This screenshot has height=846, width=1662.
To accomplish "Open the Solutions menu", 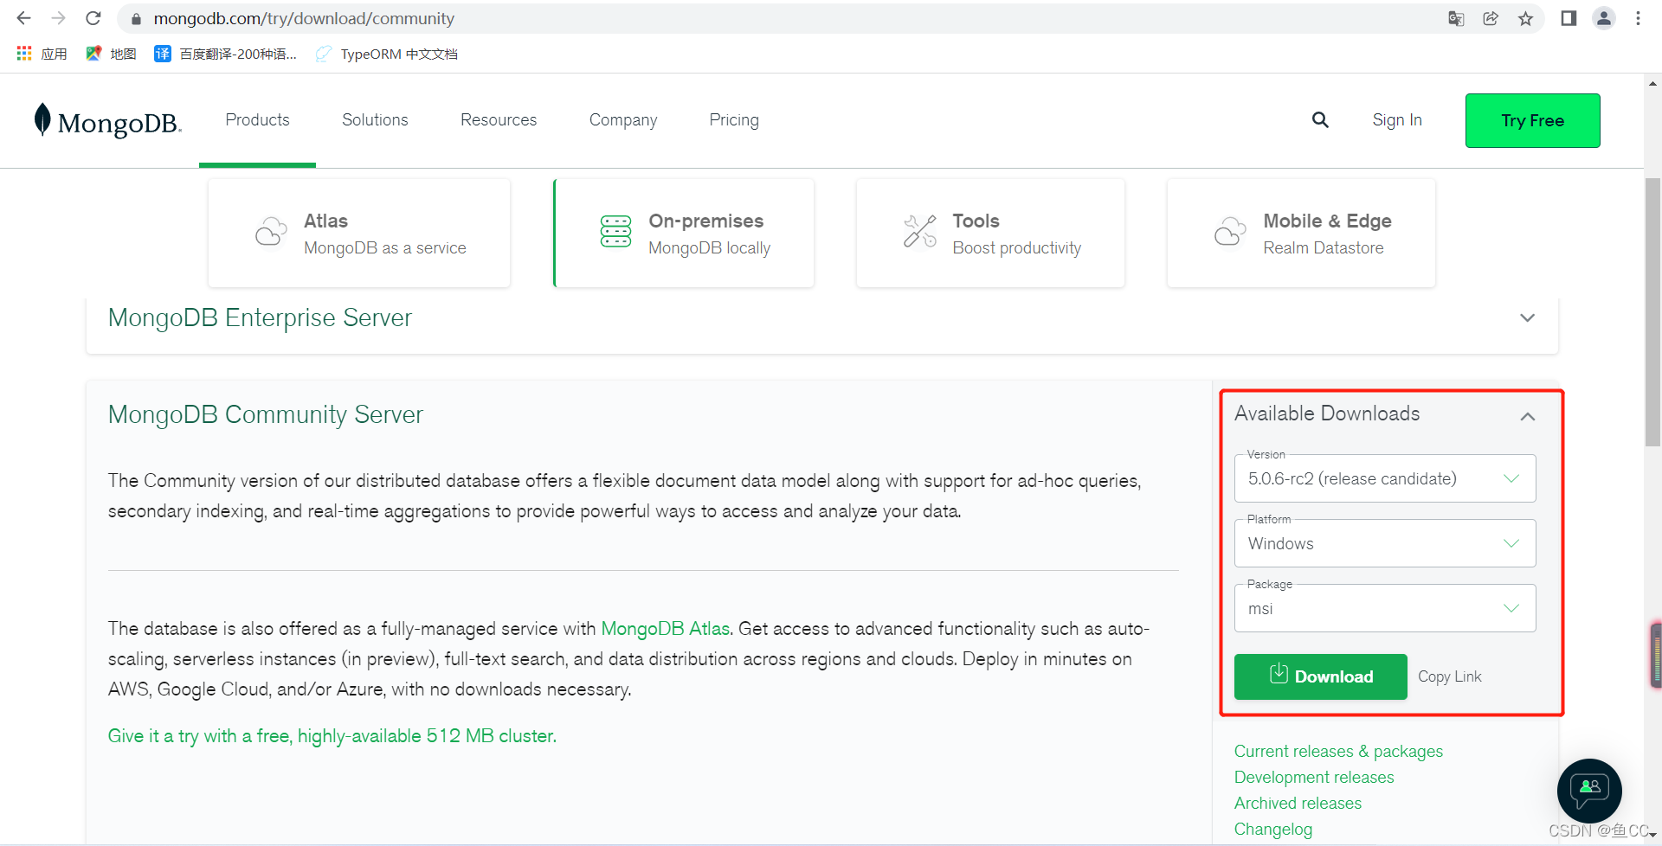I will point(375,120).
